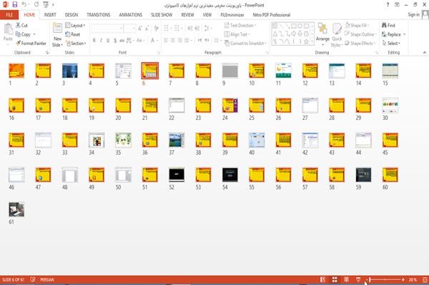Start the slide show from status bar icon
Screen dimensions: 429x285
point(358,279)
